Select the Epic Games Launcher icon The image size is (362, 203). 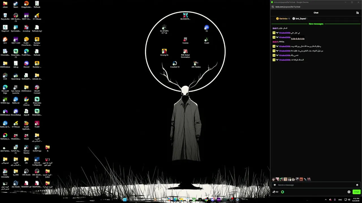16,89
